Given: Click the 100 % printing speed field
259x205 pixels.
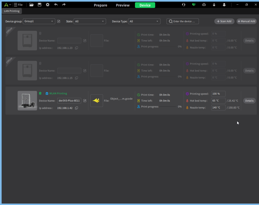Looking at the screenshot, I should (x=218, y=94).
